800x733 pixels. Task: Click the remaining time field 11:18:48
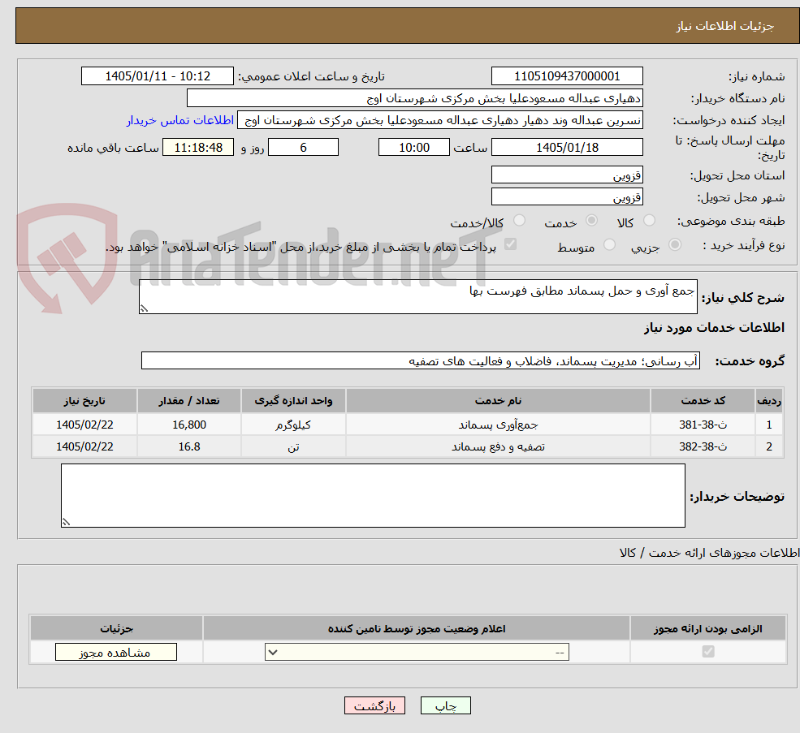coord(198,148)
